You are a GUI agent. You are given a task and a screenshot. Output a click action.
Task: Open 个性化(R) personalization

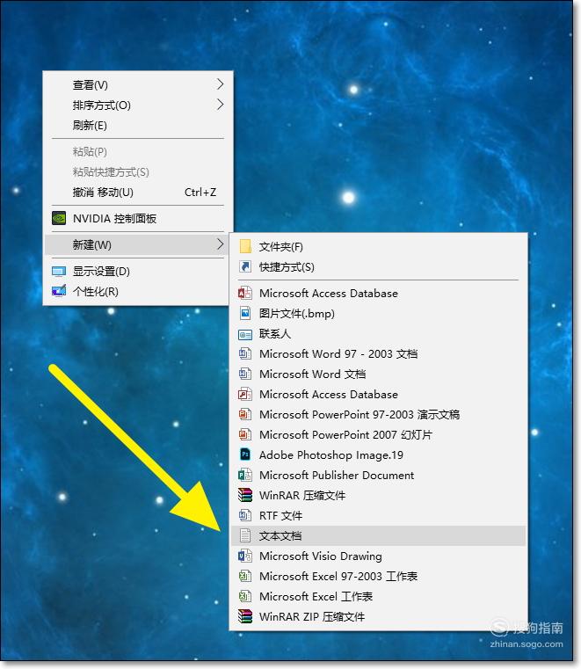point(138,291)
